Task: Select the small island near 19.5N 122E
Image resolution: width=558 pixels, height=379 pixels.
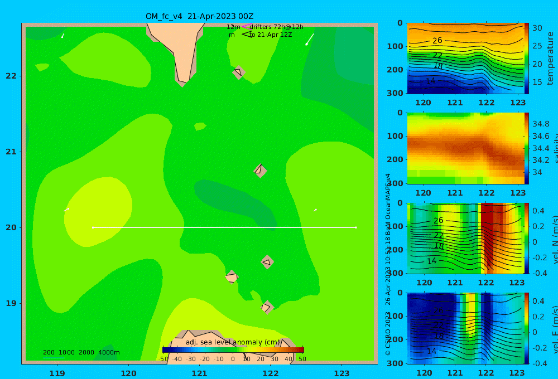Action: click(x=267, y=263)
